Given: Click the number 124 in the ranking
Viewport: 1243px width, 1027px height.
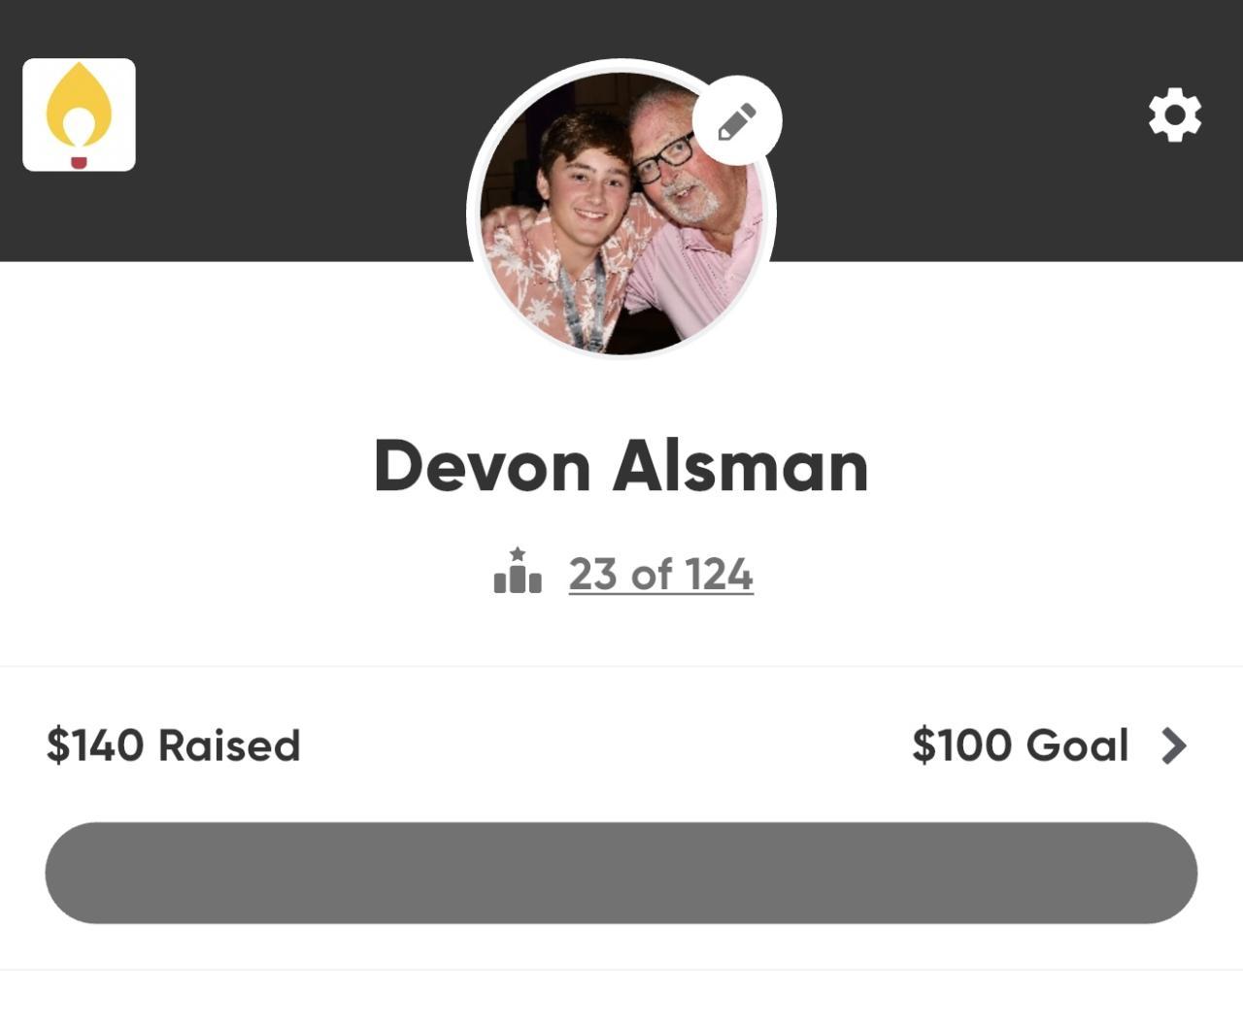Looking at the screenshot, I should click(719, 575).
